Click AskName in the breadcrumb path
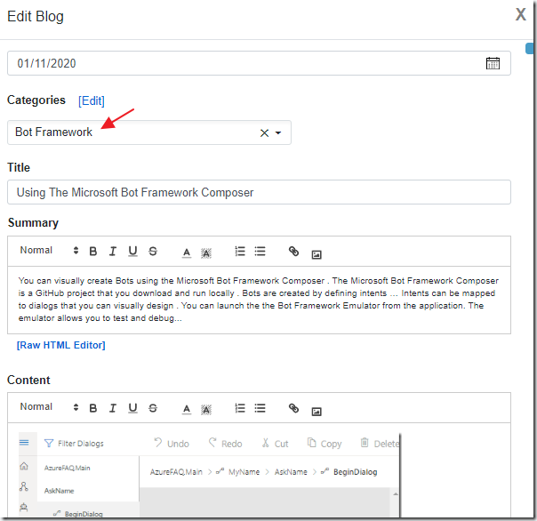 pos(291,472)
